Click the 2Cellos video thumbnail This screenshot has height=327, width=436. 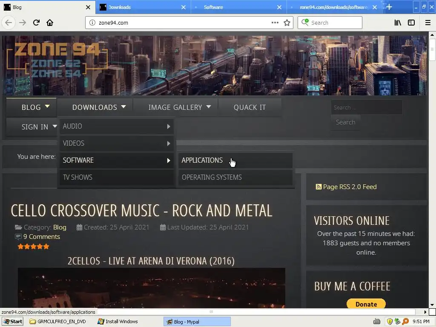pos(152,288)
